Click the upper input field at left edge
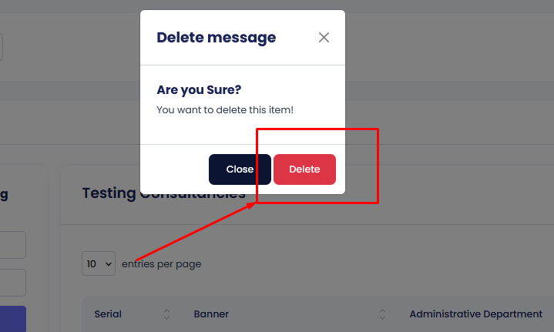This screenshot has width=554, height=332. 13,246
